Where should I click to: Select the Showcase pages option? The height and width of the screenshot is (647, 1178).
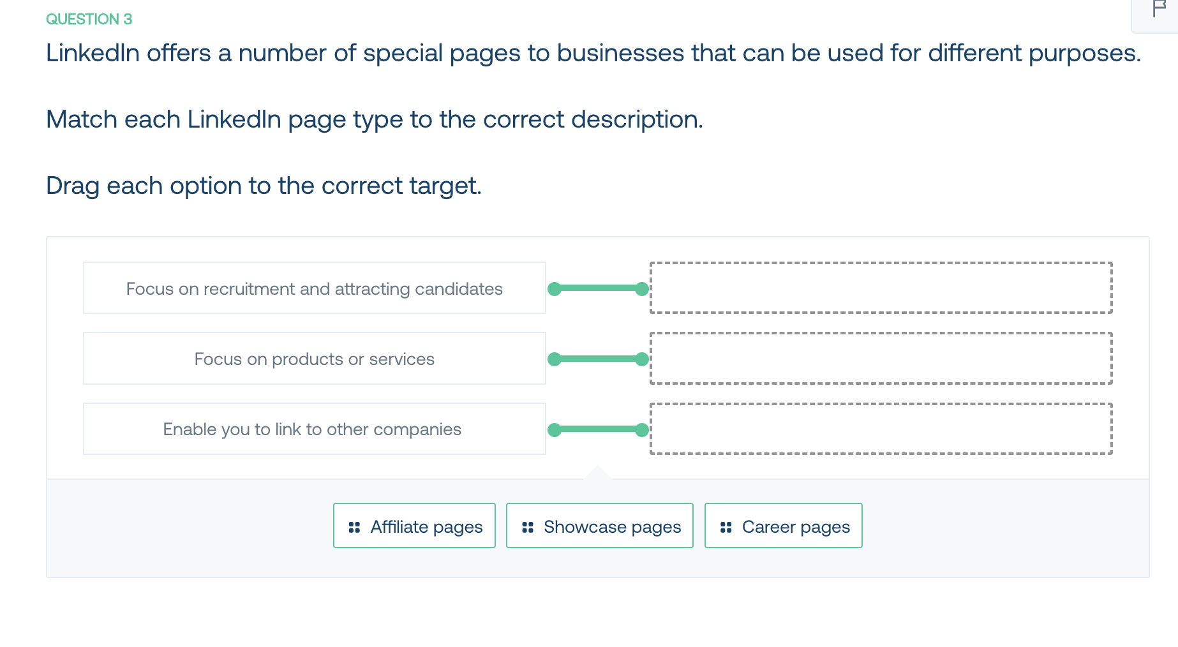click(x=600, y=526)
